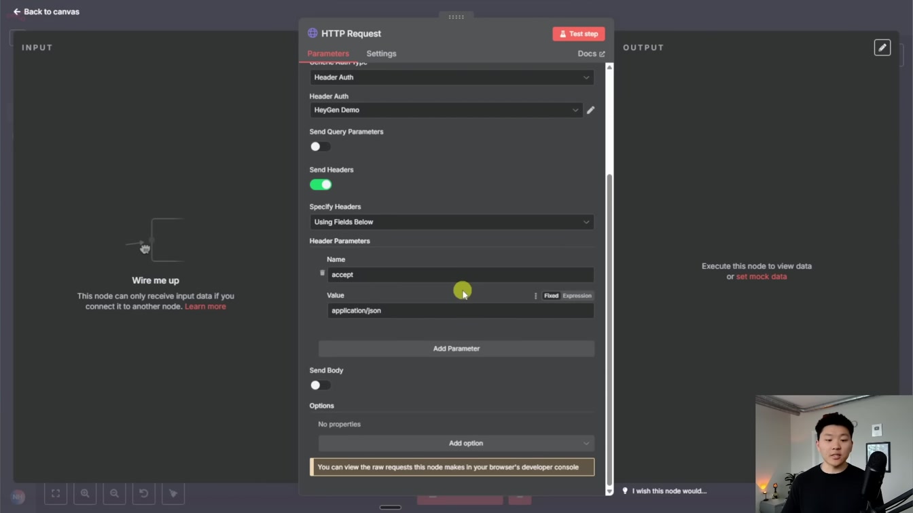Click Learn more link in Input panel
Image resolution: width=913 pixels, height=513 pixels.
pos(205,307)
